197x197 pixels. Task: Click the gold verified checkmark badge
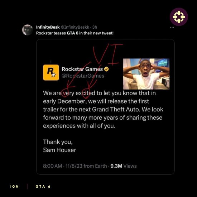tap(106, 69)
